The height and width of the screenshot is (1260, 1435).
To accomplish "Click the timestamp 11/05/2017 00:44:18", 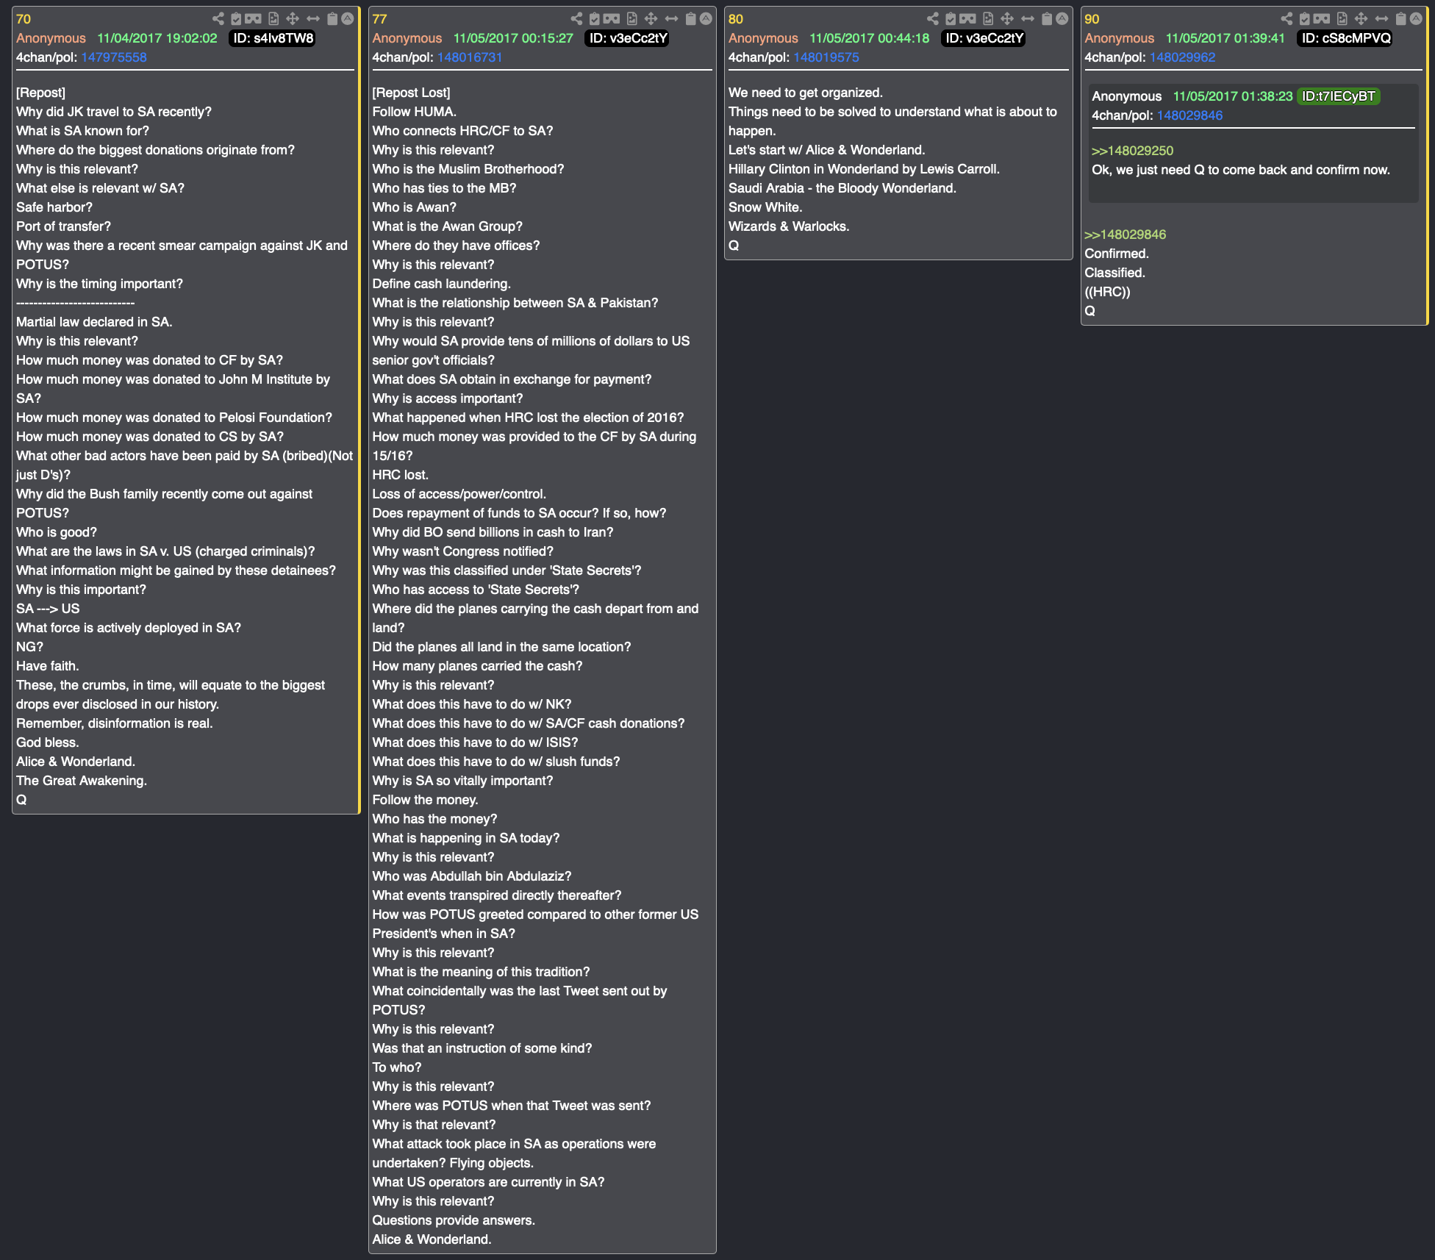I will tap(870, 38).
